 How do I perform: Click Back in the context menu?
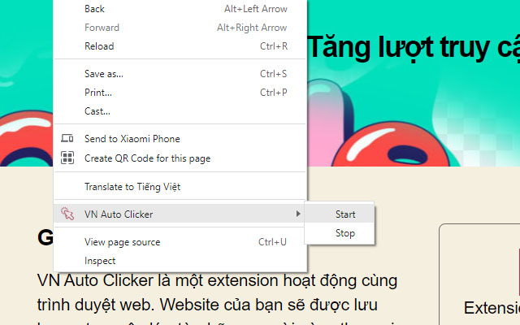pos(180,9)
